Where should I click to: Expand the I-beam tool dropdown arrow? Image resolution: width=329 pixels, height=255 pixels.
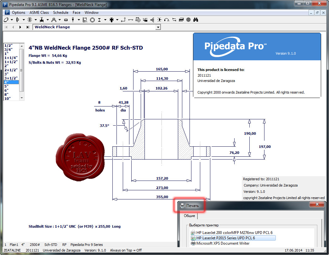(105, 20)
